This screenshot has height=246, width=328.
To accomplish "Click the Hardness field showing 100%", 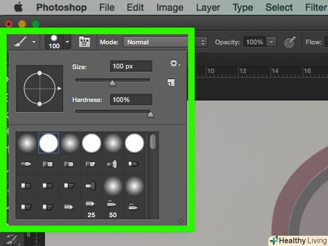I will (x=131, y=100).
